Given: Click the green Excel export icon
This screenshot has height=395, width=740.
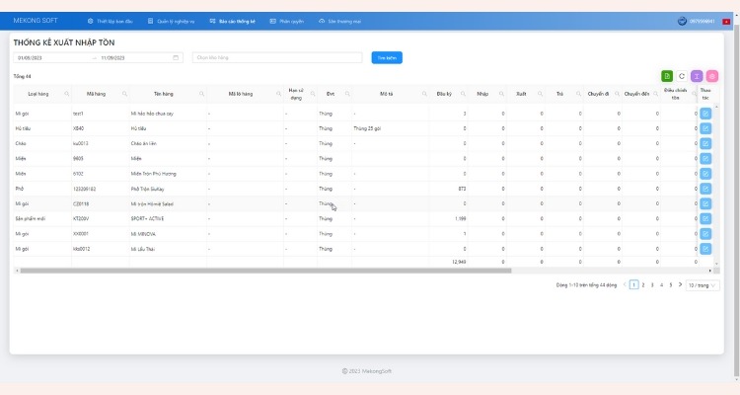Looking at the screenshot, I should coord(668,76).
